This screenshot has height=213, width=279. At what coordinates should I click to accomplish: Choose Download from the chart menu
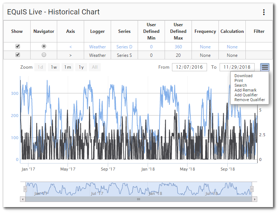pyautogui.click(x=243, y=76)
